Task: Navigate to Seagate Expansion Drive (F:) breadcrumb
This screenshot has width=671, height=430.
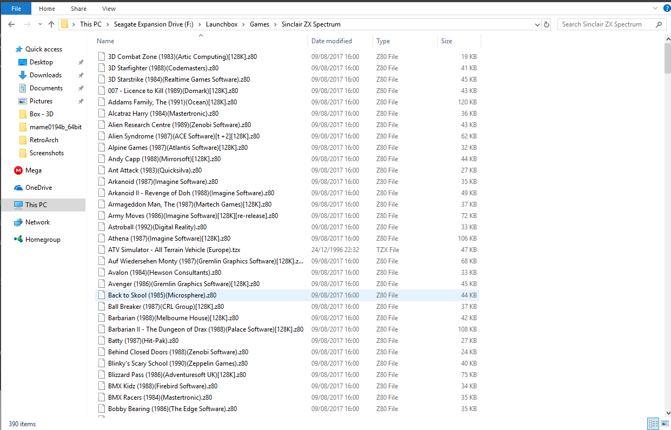Action: tap(154, 24)
